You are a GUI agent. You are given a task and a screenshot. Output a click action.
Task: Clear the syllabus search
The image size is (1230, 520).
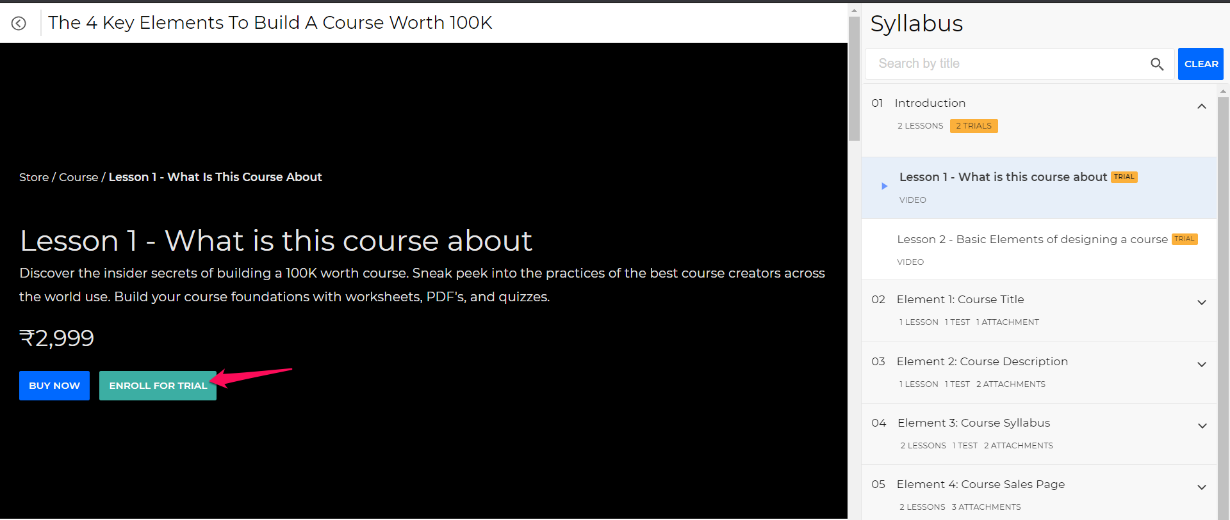(x=1201, y=64)
